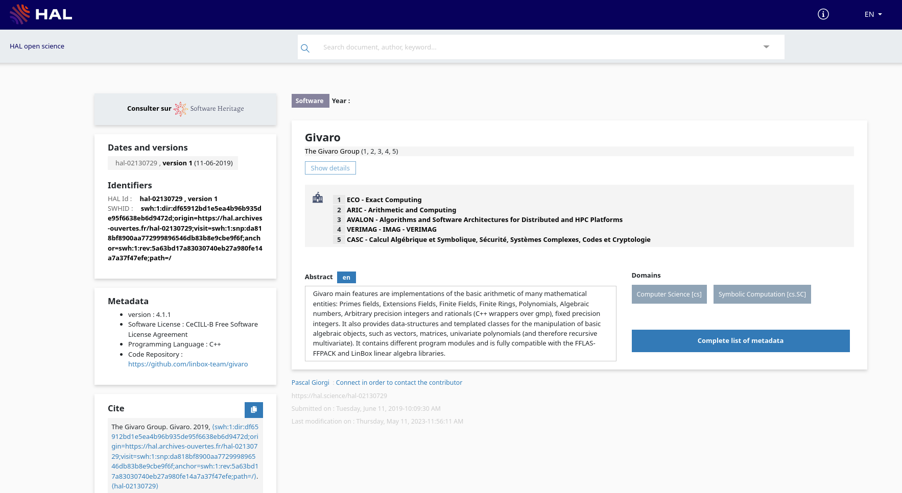
Task: Click the Pascal Giorgi contributor link
Action: (x=310, y=383)
